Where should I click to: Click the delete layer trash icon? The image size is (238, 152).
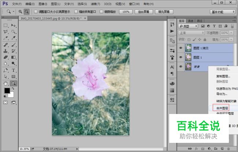pos(228,149)
